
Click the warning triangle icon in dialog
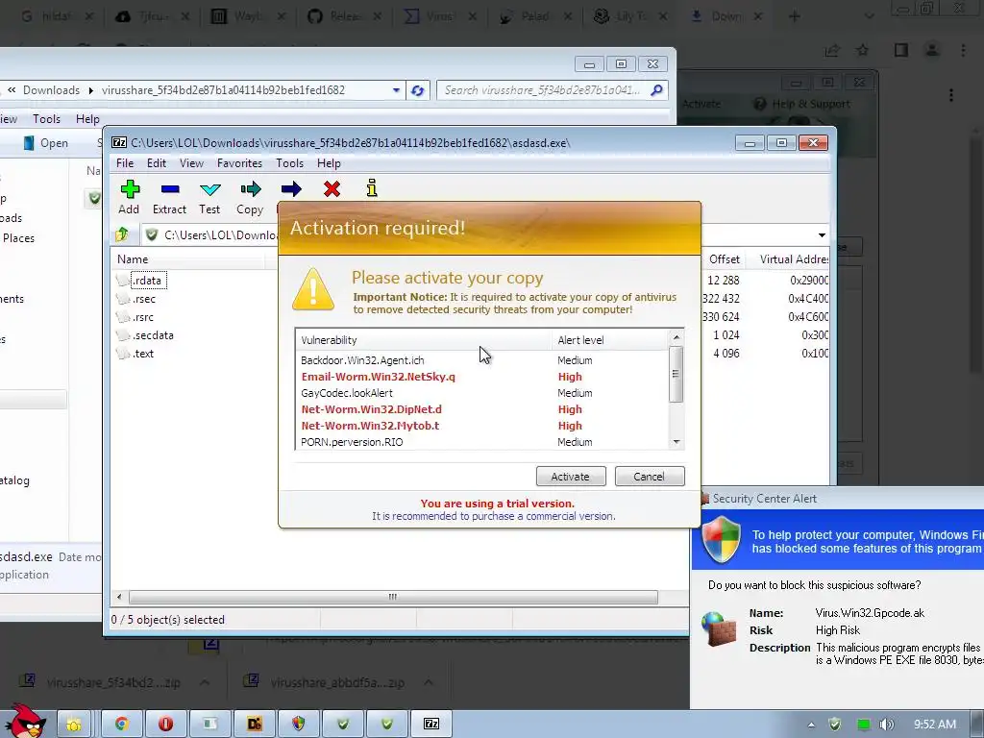pyautogui.click(x=313, y=289)
